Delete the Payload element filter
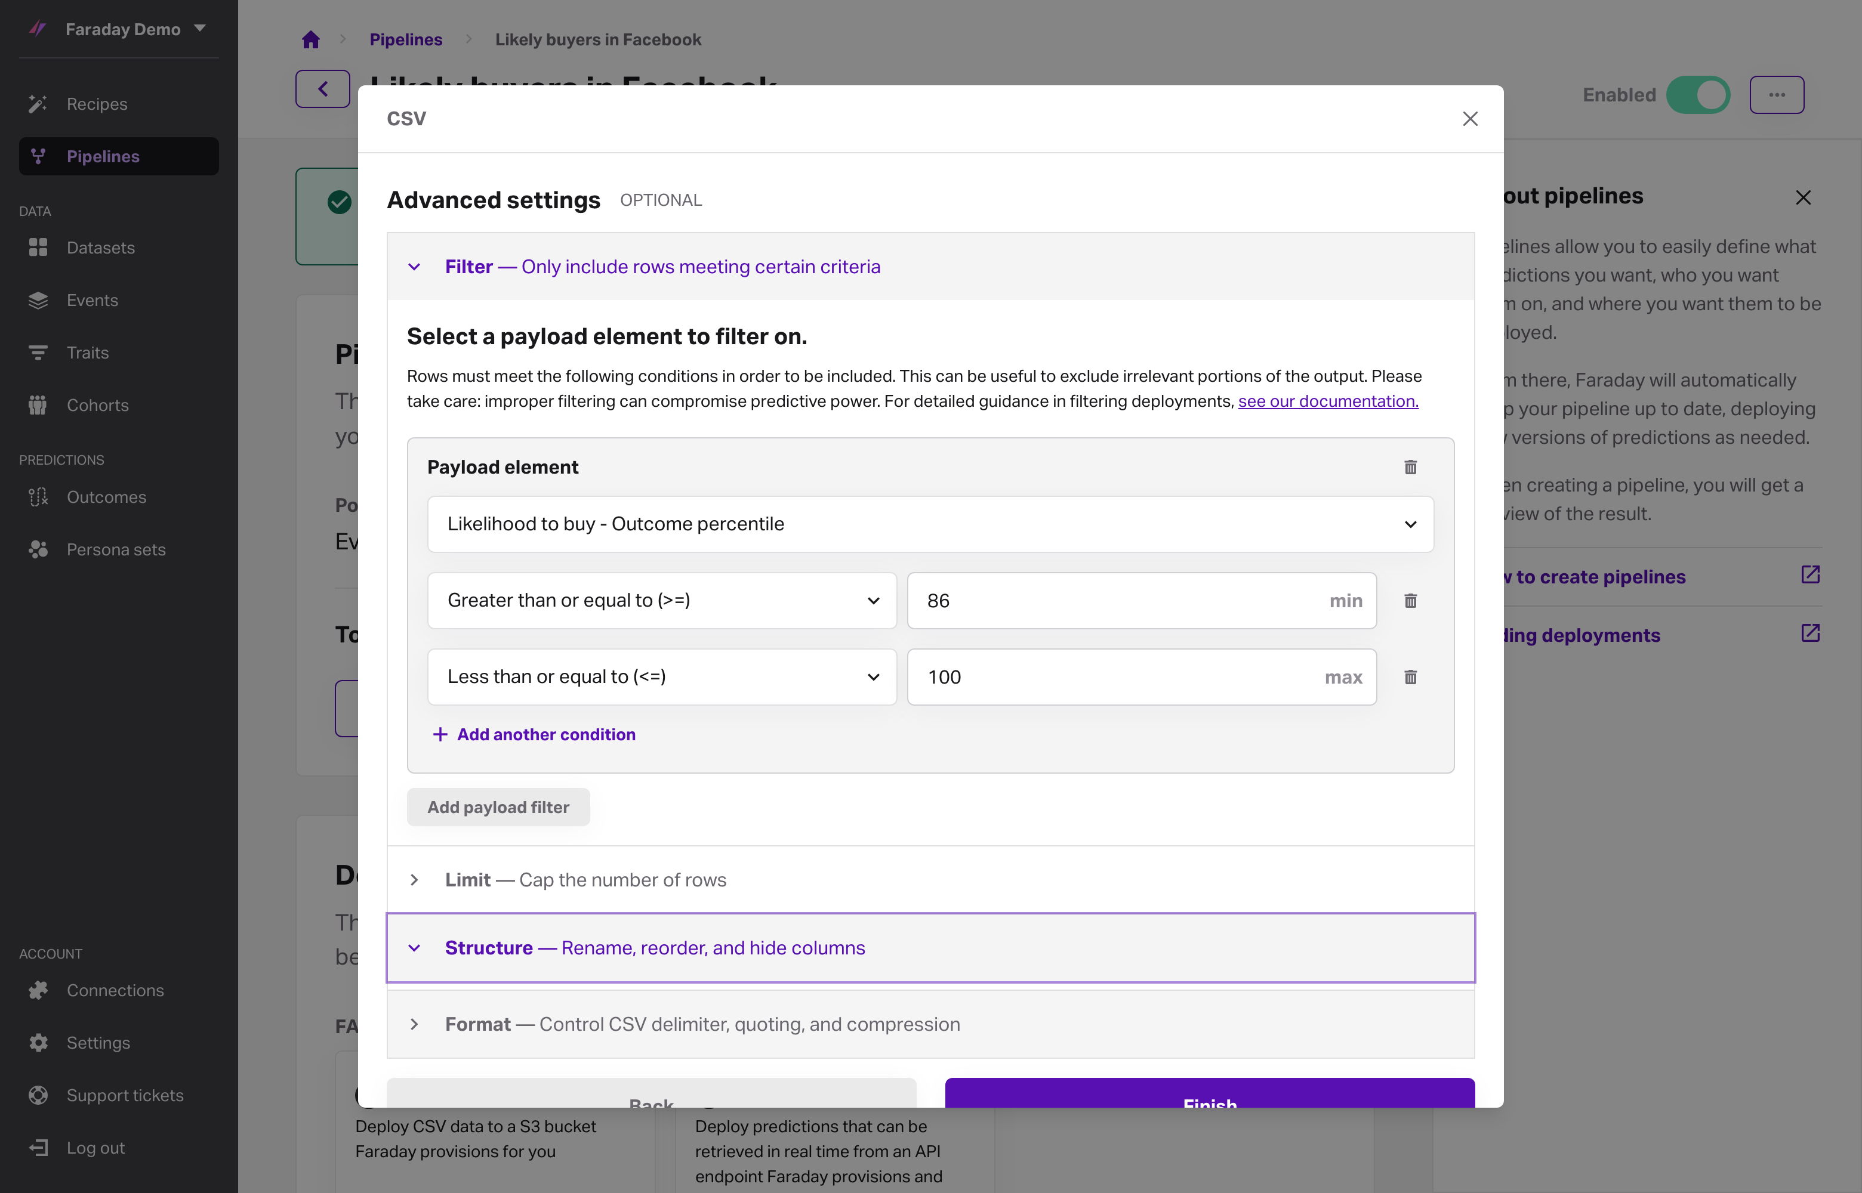The height and width of the screenshot is (1193, 1862). pos(1410,467)
